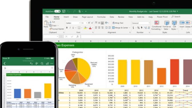Open the Customize Quick Access Toolbar dropdown
The width and height of the screenshot is (192, 108).
(86, 11)
